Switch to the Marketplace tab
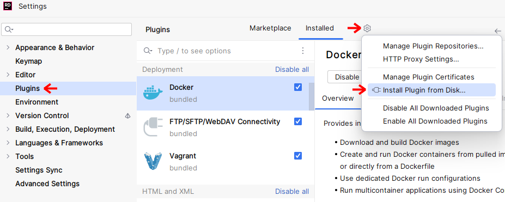Screen dimensions: 505x202 [x=270, y=28]
